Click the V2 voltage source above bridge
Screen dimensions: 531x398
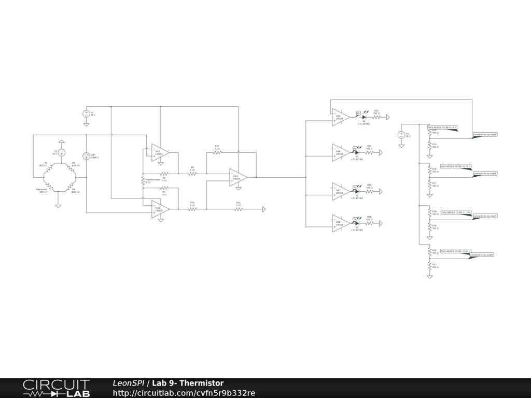[61, 152]
